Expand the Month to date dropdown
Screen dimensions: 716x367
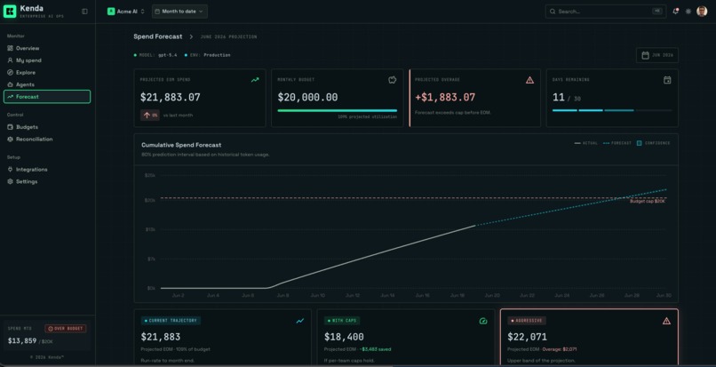179,12
